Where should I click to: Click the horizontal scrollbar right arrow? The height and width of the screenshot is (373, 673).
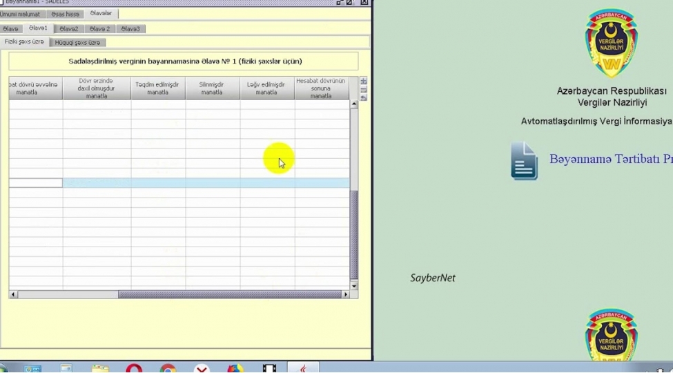[346, 295]
